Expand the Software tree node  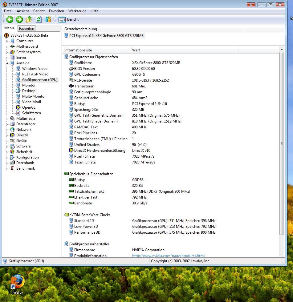(7, 147)
